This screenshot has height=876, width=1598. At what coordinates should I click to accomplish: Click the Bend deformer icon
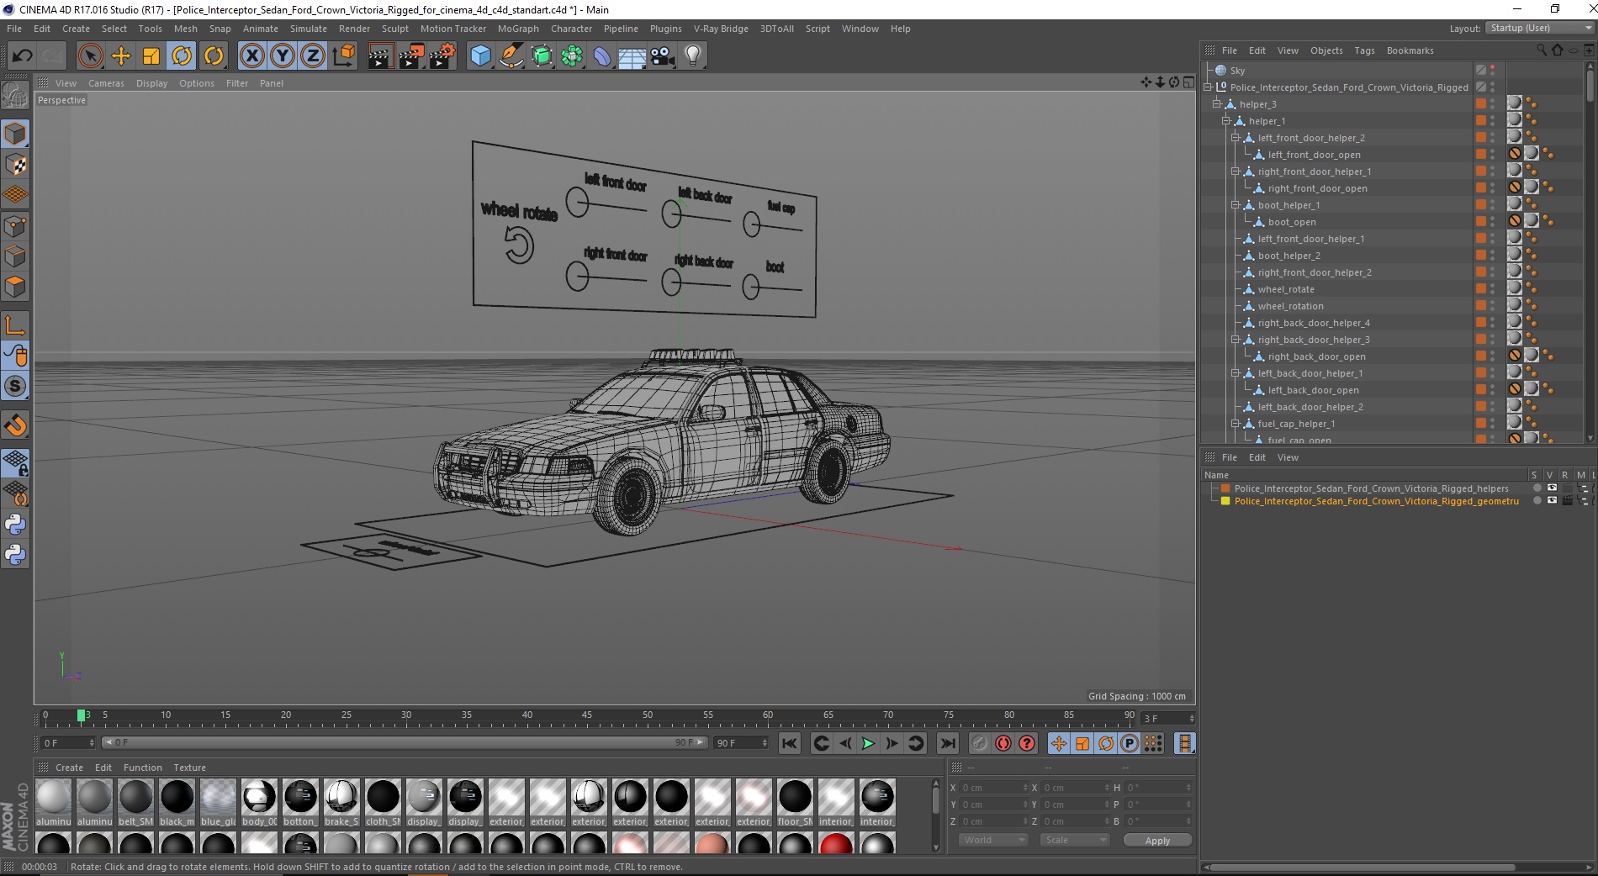coord(602,55)
